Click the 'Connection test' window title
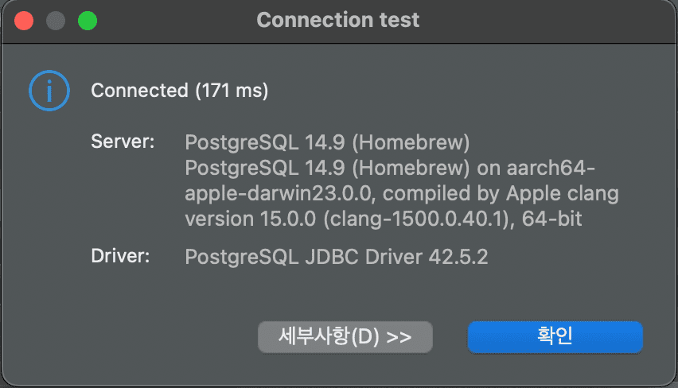The width and height of the screenshot is (678, 388). pos(338,20)
